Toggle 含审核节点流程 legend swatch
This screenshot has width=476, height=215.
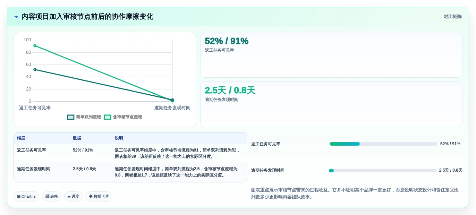[x=108, y=117]
